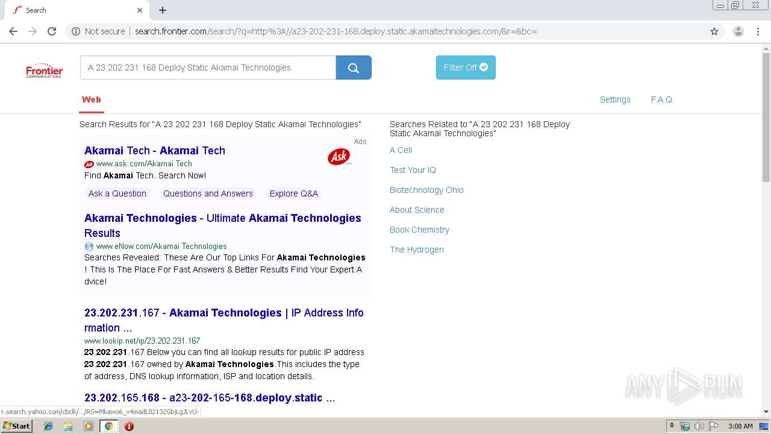Image resolution: width=771 pixels, height=434 pixels.
Task: Click inside the Frontier search input field
Action: tap(208, 68)
